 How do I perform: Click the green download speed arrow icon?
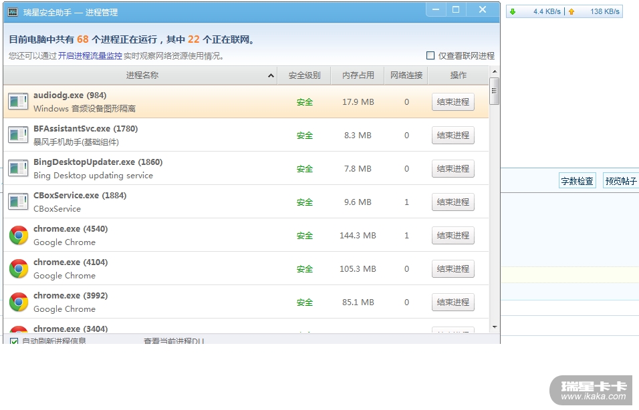tap(513, 12)
